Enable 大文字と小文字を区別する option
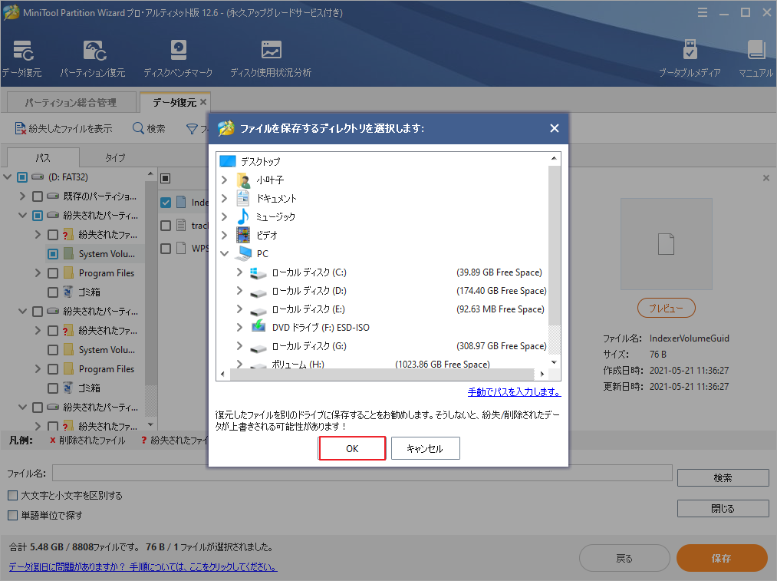Screen dimensions: 777x581 coord(11,496)
